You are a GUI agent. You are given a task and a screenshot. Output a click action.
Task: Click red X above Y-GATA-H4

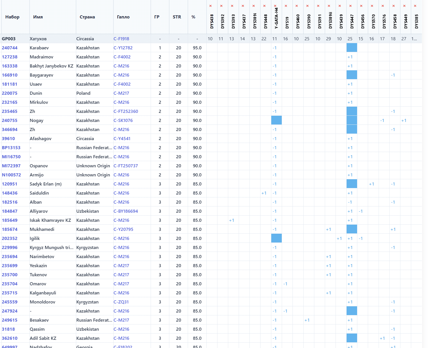pos(275,6)
